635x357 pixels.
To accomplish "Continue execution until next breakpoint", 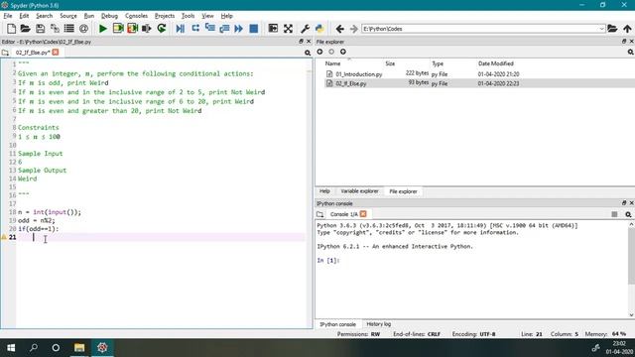I will pyautogui.click(x=238, y=29).
